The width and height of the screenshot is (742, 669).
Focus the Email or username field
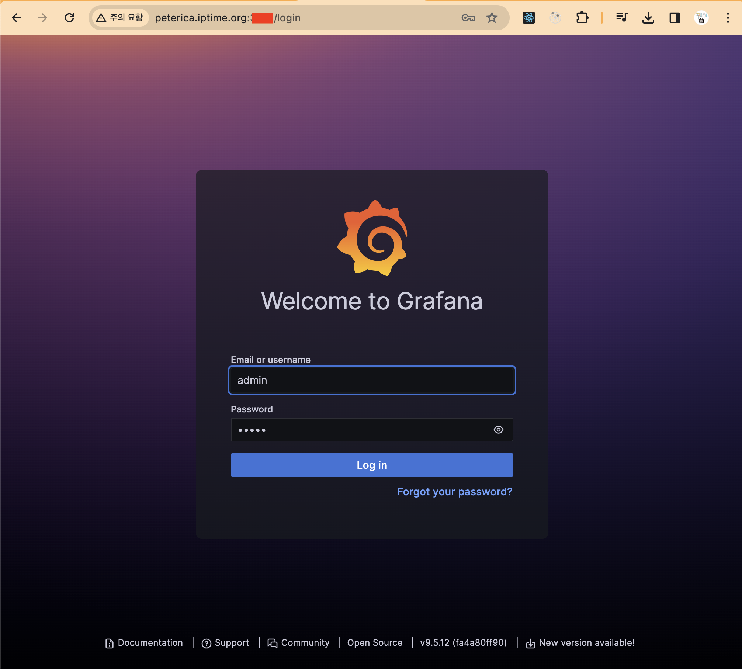pyautogui.click(x=372, y=380)
